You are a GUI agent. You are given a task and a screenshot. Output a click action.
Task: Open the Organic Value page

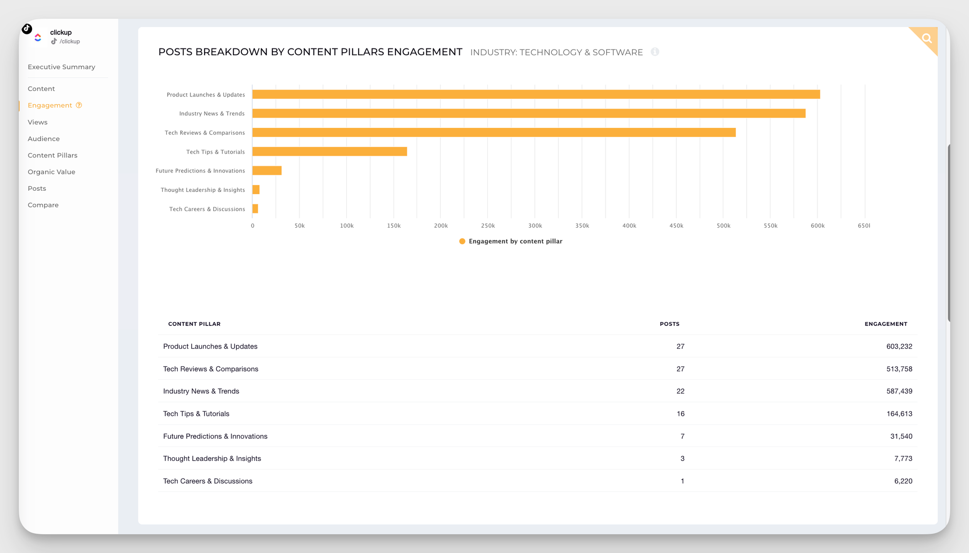tap(51, 172)
